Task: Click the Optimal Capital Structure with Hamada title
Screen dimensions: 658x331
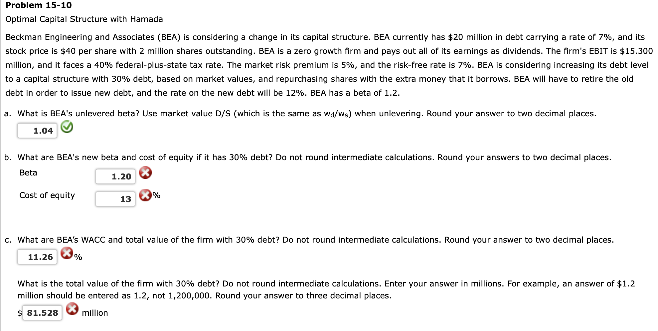Action: coord(84,19)
